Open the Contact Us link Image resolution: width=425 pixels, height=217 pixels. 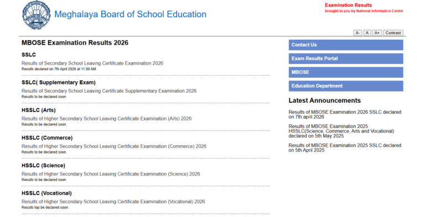click(x=346, y=45)
